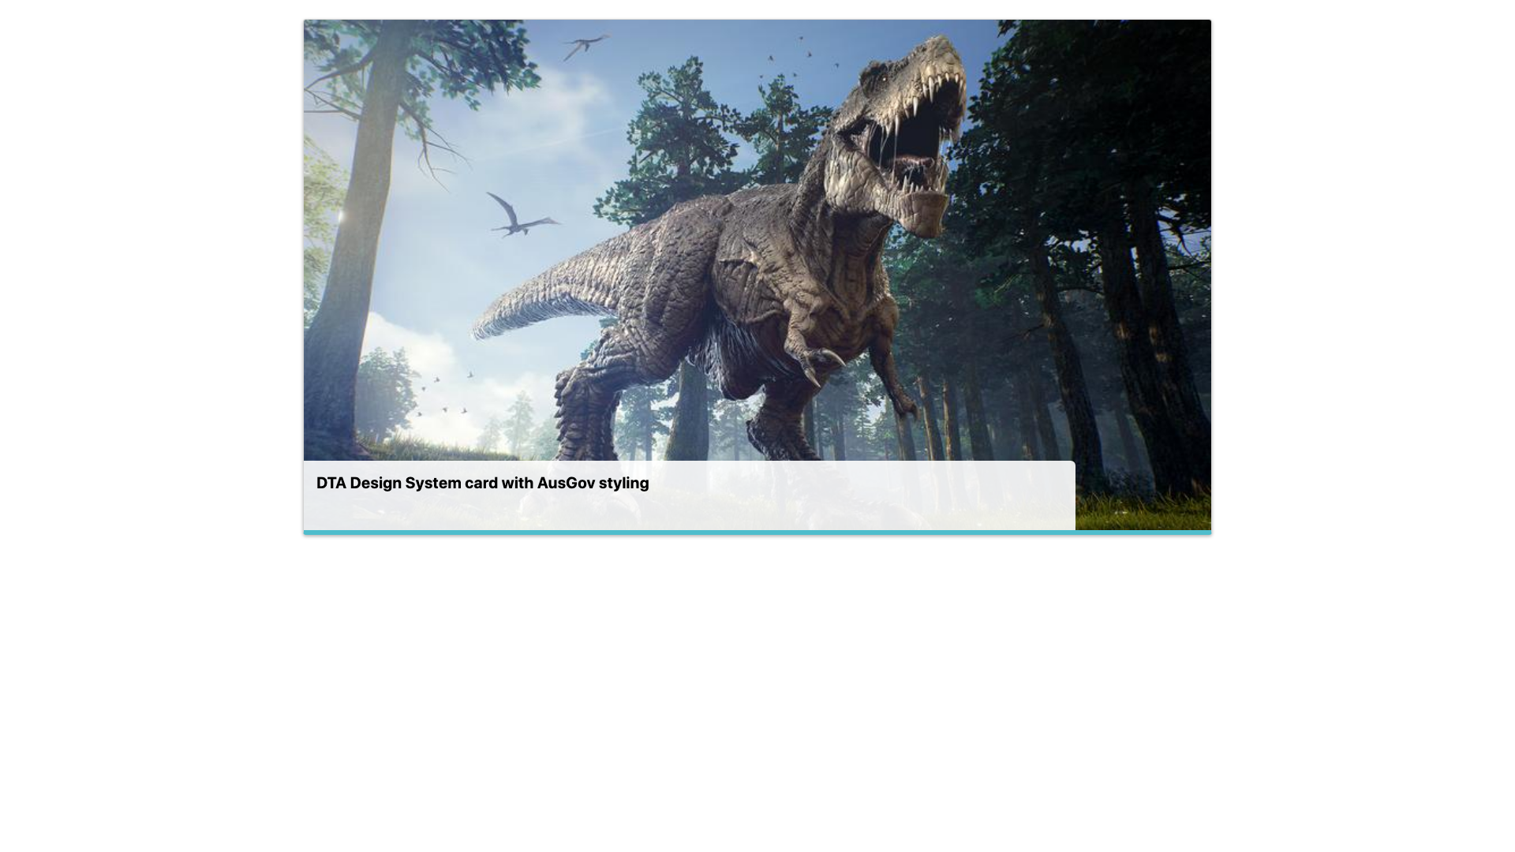Click the blank white page area below the card
The height and width of the screenshot is (852, 1515).
point(757,694)
